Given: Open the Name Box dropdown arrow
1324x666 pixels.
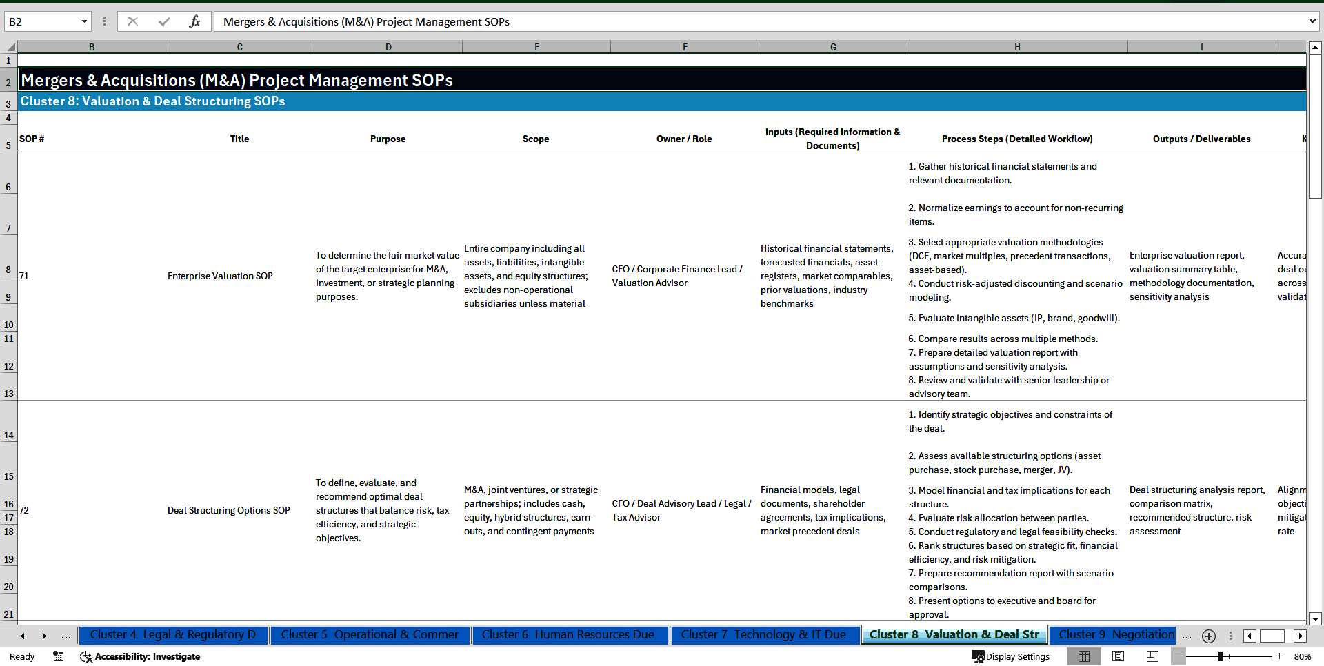Looking at the screenshot, I should click(x=83, y=21).
